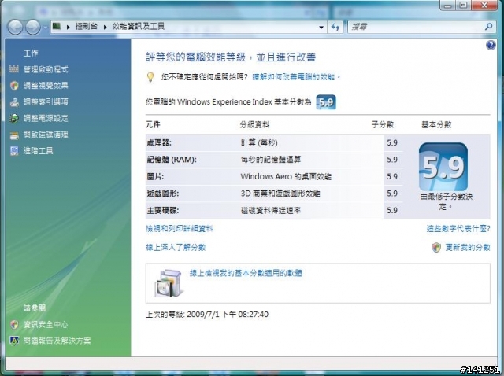This screenshot has height=376, width=504.
Task: Select the 遊戲圖形 row label
Action: pos(163,194)
